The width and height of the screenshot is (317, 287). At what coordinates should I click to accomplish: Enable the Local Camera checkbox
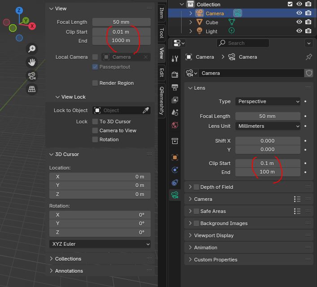95,57
